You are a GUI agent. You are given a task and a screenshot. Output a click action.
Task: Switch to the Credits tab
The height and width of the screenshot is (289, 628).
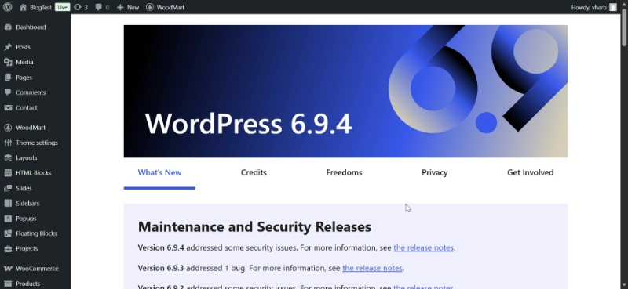(254, 172)
